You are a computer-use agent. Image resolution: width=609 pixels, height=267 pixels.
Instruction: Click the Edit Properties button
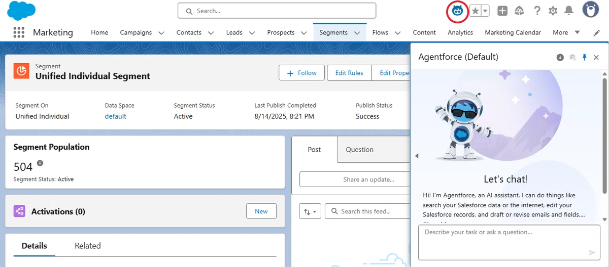(391, 73)
